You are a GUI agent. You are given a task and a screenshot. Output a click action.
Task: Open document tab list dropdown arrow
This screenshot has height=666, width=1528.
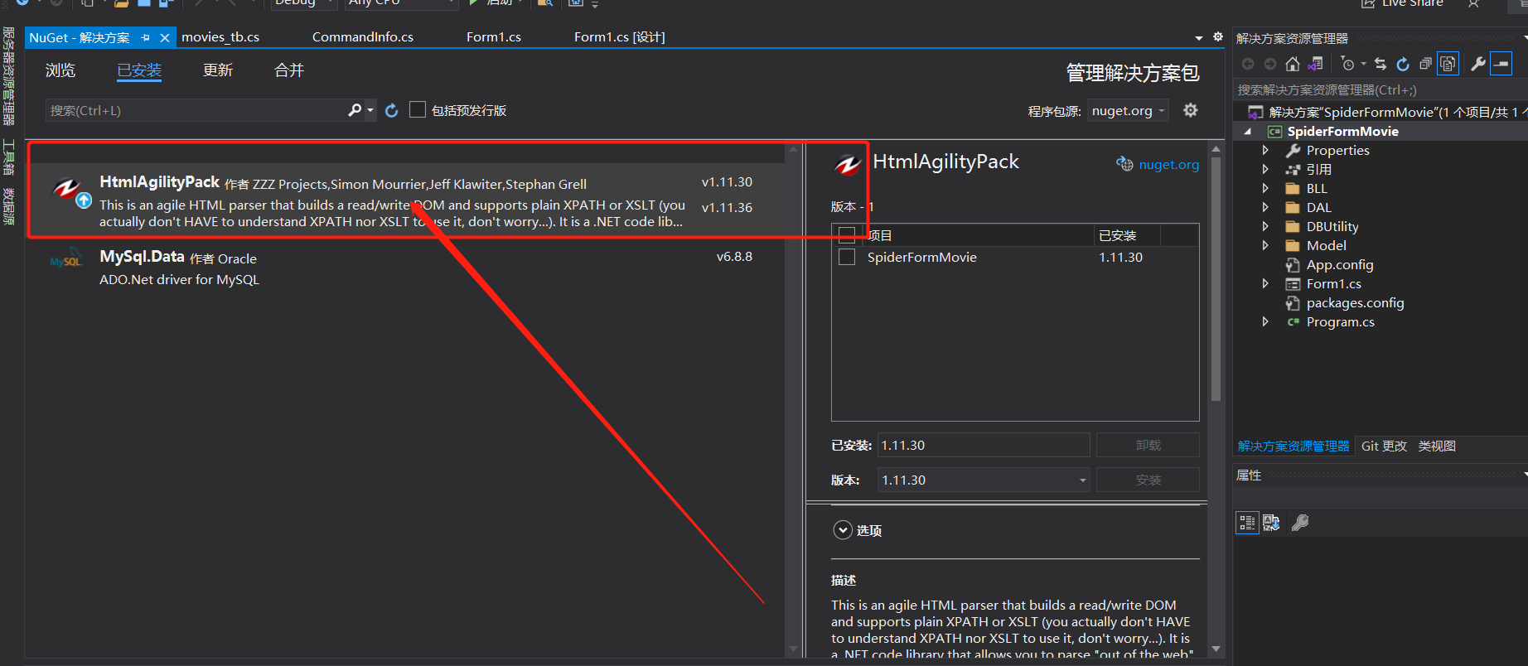pos(1199,38)
